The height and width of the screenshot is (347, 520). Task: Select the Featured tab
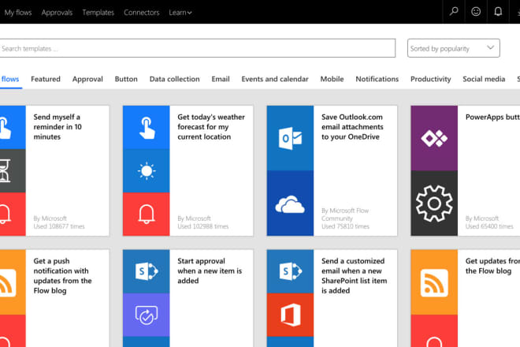[x=46, y=79]
